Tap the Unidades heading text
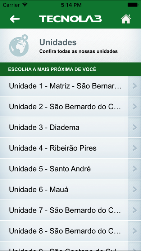 click(x=58, y=43)
